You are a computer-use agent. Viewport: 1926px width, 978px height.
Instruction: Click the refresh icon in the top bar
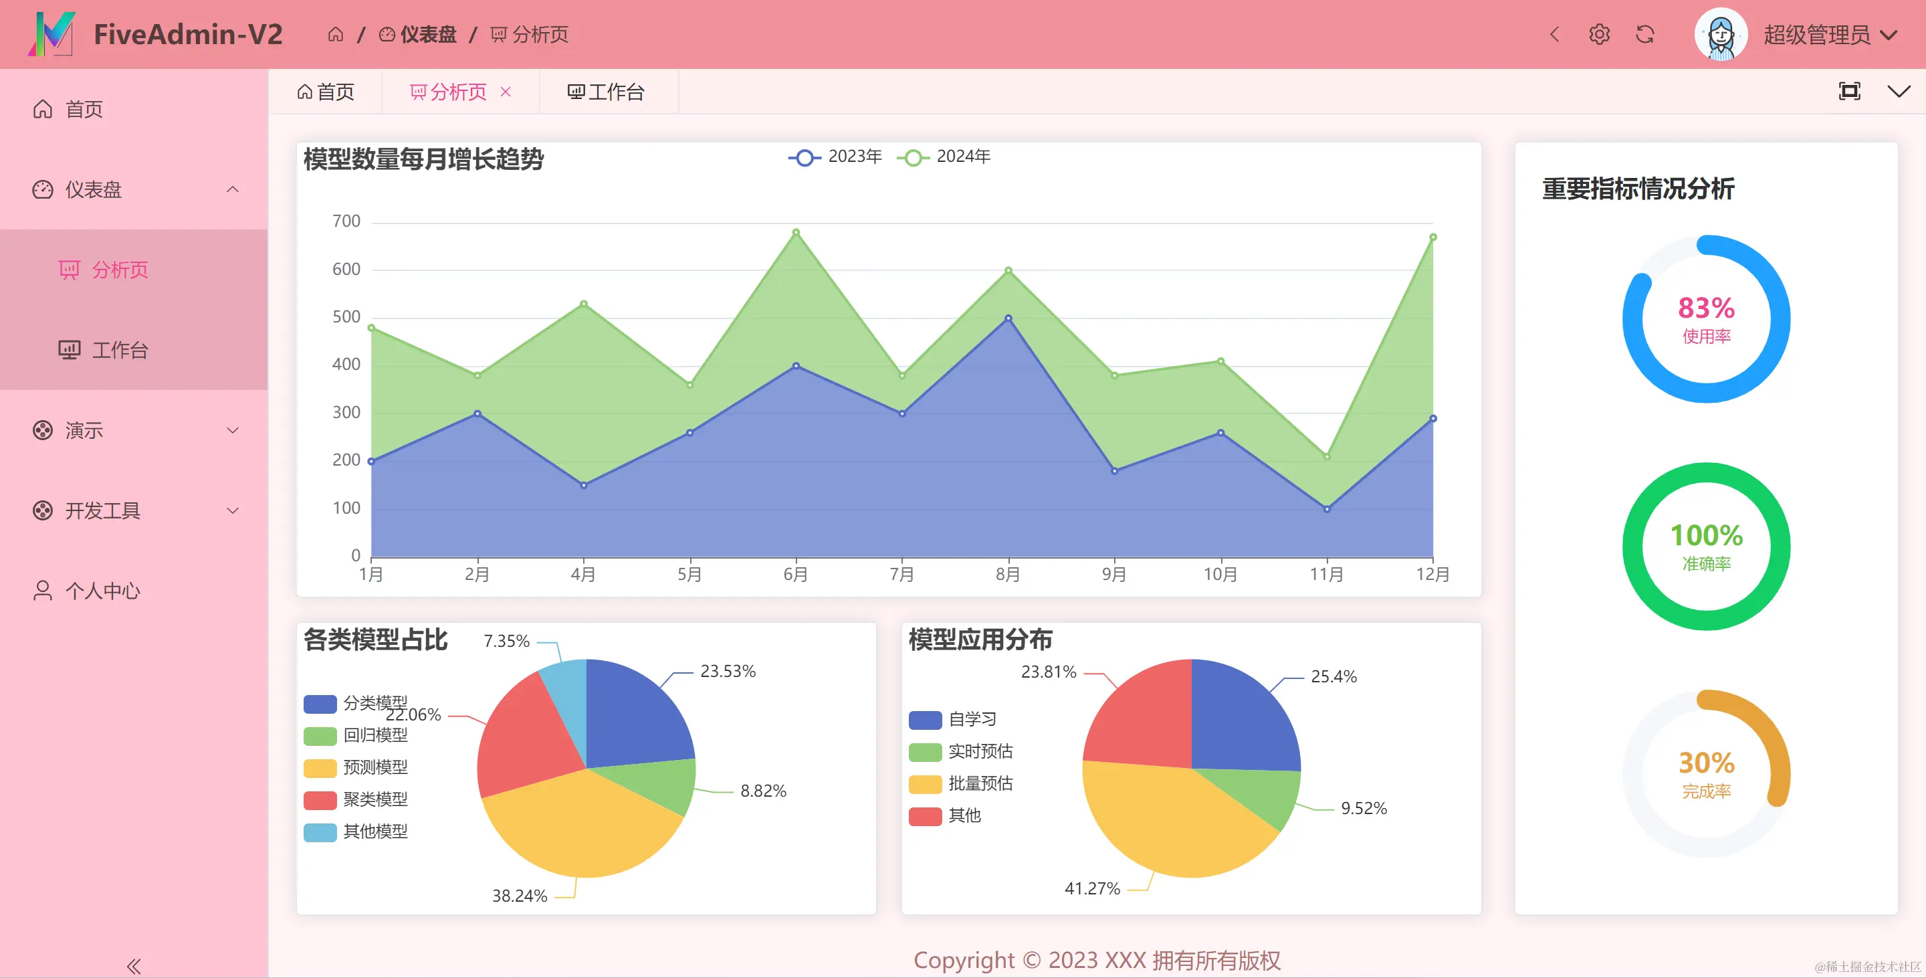point(1645,34)
